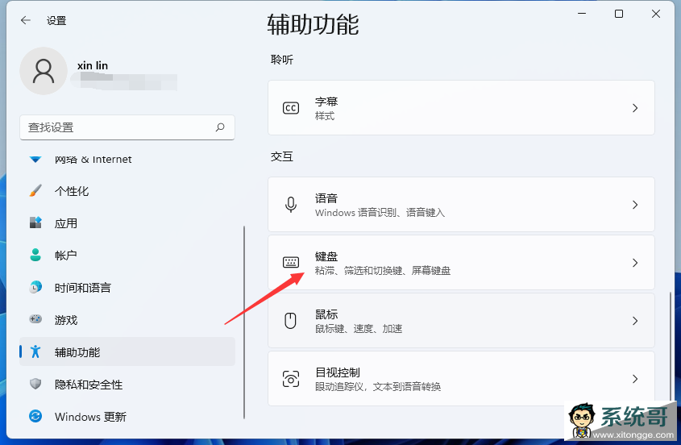Screen dimensions: 681x445
Task: Click the back arrow in Settings header
Action: point(26,20)
